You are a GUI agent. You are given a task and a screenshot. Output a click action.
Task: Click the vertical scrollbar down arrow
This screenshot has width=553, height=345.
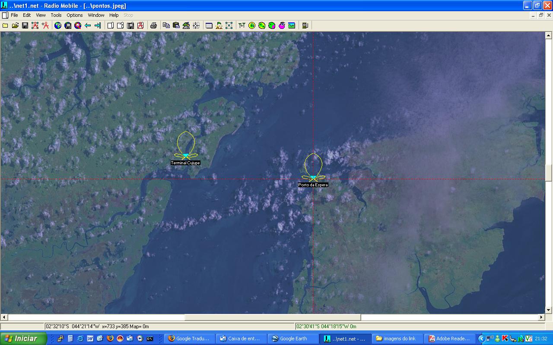pyautogui.click(x=549, y=310)
